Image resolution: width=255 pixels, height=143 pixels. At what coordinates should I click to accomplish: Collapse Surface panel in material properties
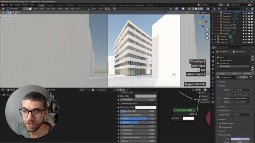222,86
